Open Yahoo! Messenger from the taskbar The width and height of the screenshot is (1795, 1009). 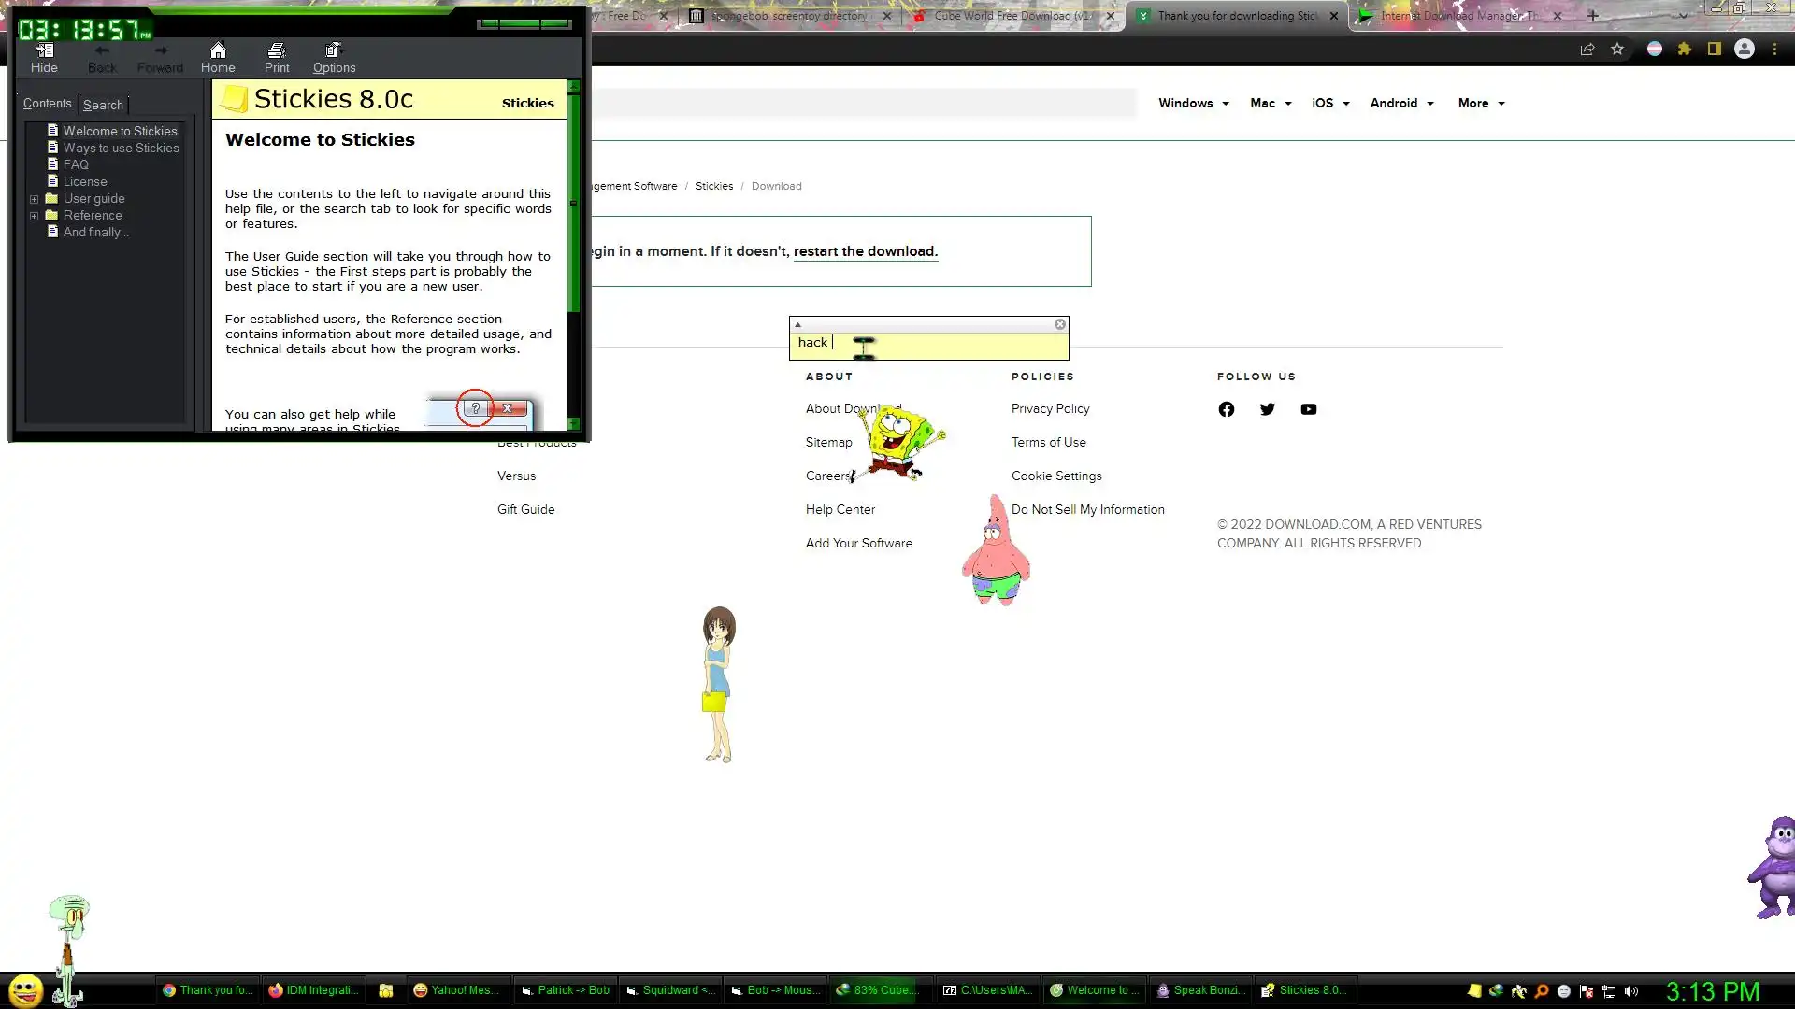tap(457, 990)
